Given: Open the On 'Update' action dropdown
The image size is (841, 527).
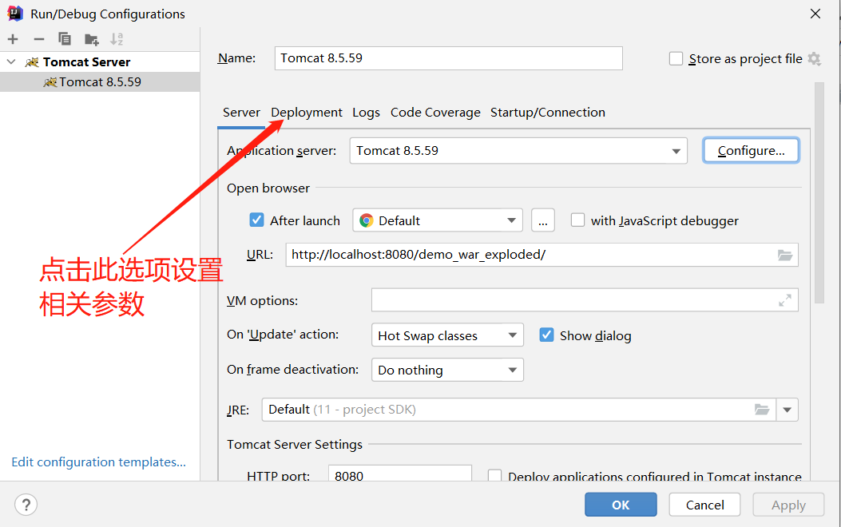Looking at the screenshot, I should (512, 335).
